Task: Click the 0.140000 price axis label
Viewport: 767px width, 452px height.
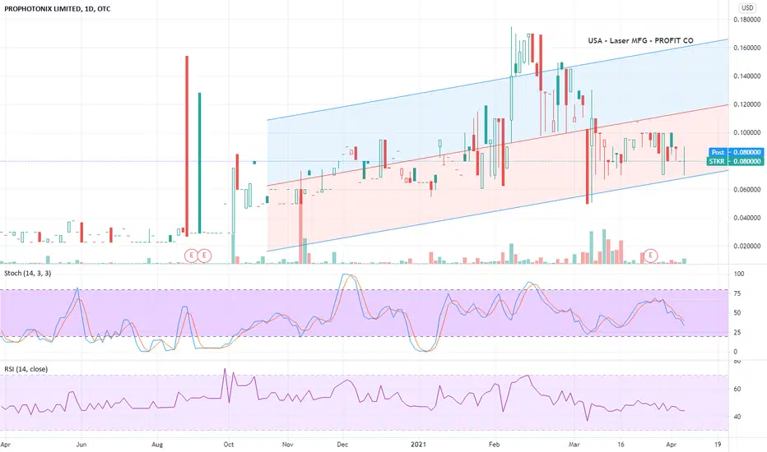Action: (x=747, y=76)
